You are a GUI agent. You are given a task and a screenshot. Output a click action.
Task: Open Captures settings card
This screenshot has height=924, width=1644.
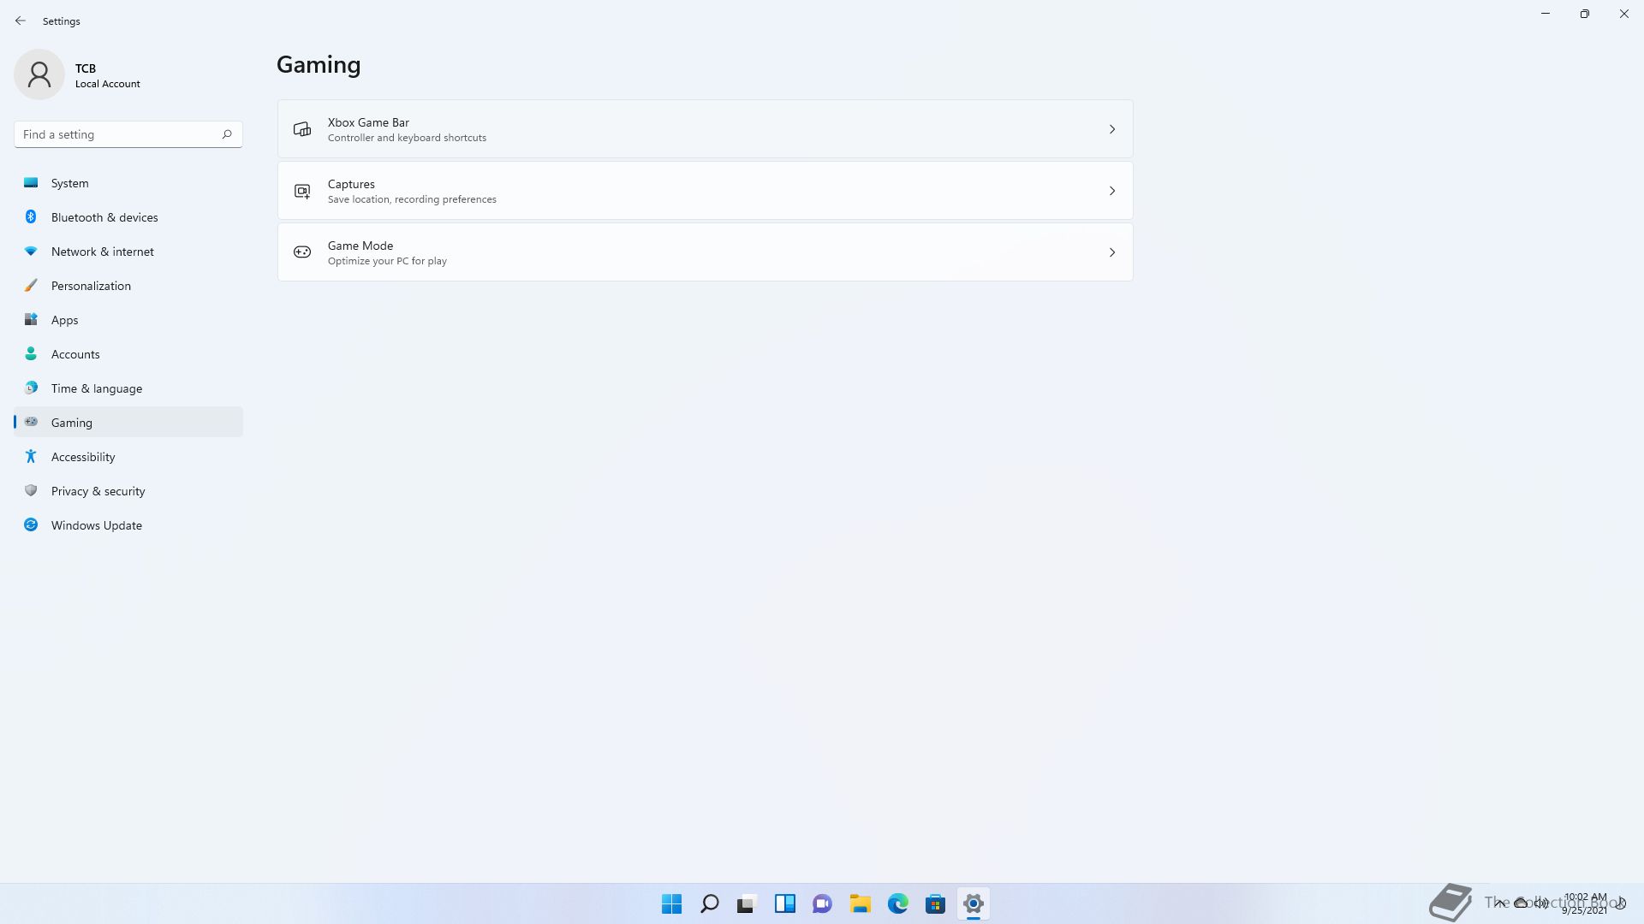click(705, 191)
